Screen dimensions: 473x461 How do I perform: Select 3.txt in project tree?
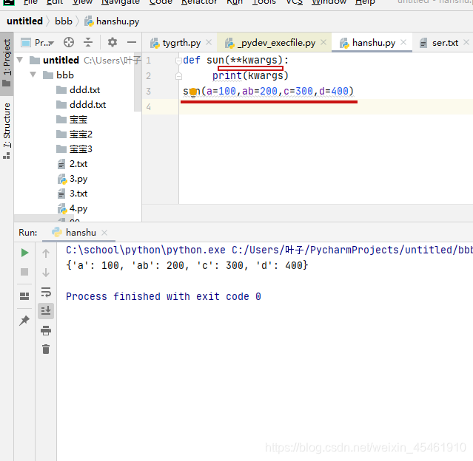click(73, 194)
